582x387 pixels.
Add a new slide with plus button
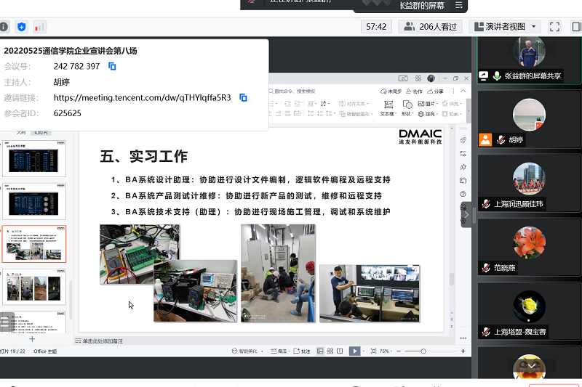32,339
